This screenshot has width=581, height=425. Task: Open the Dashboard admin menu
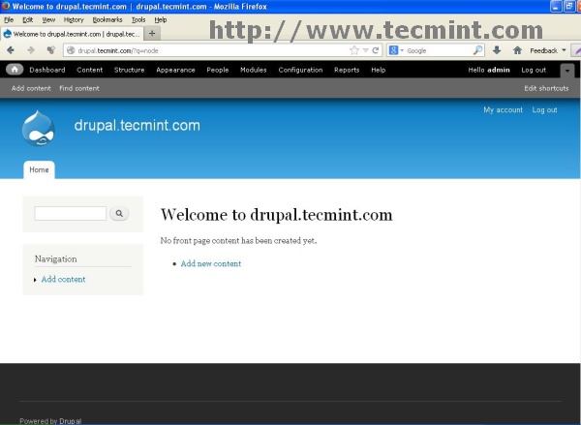(47, 70)
